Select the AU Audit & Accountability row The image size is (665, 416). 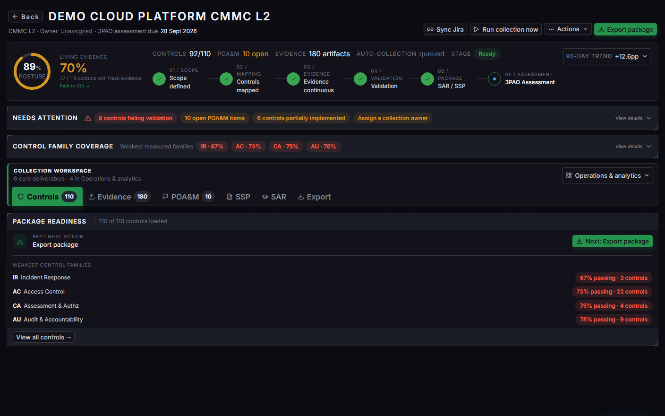[332, 320]
